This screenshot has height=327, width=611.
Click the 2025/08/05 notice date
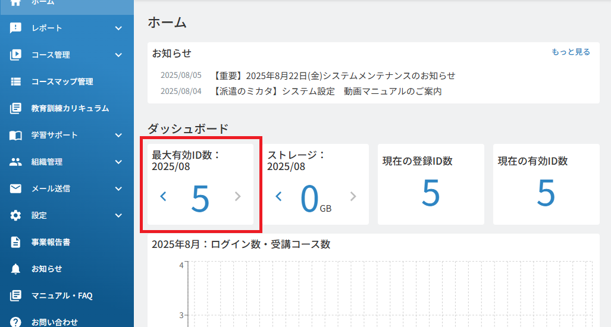181,75
